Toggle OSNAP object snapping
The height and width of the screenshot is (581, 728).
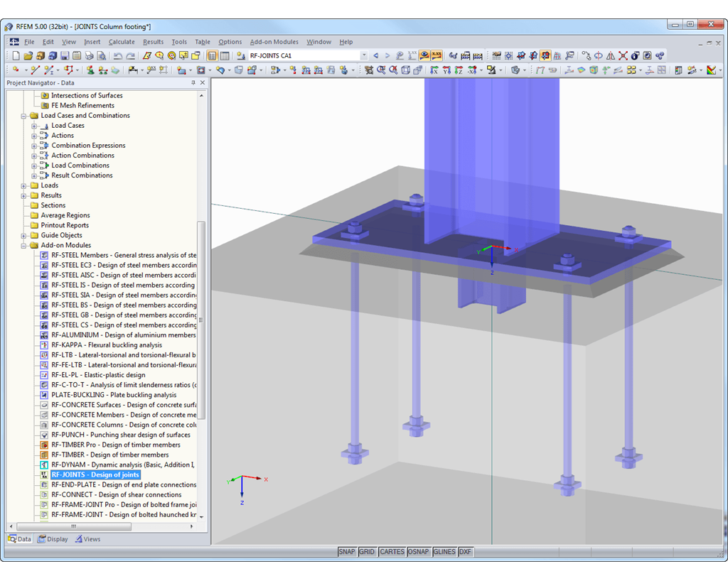(419, 551)
